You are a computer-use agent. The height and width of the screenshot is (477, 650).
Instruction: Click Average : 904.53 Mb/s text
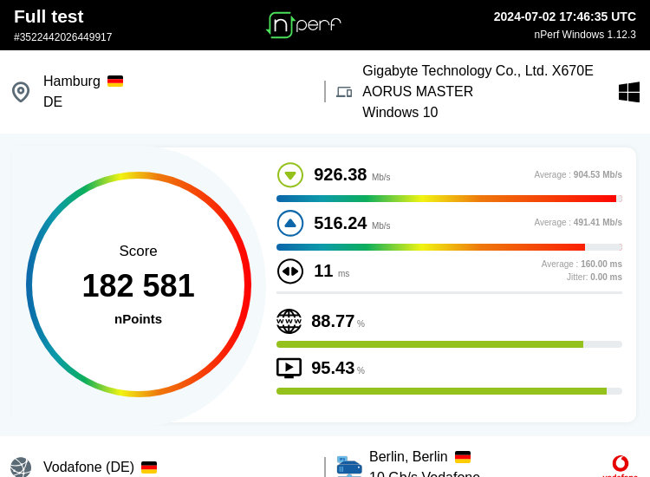coord(578,174)
